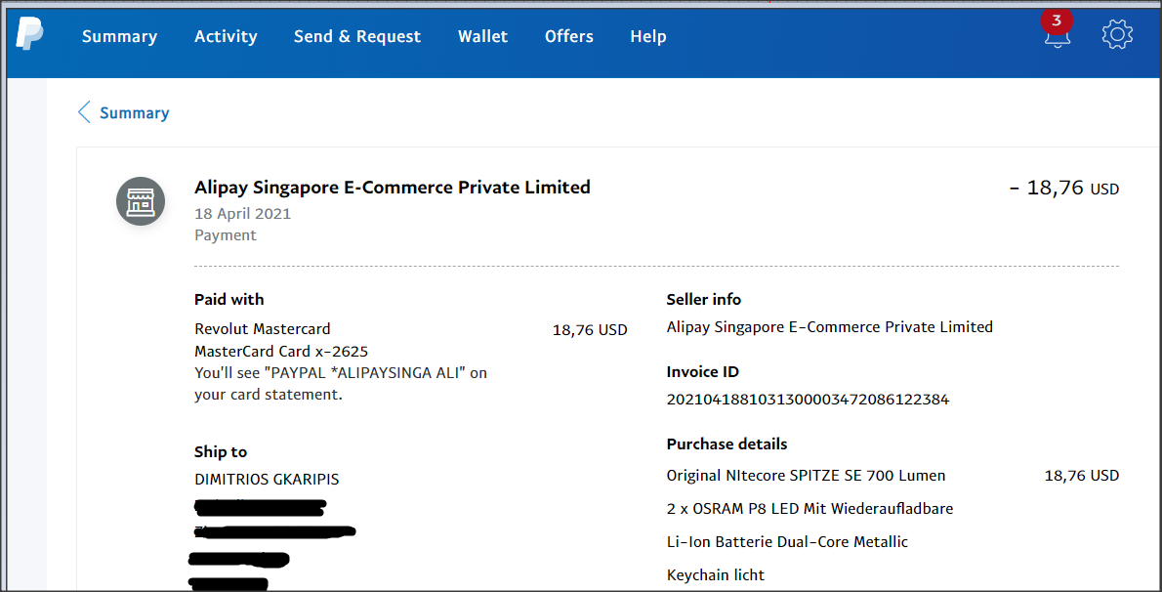1162x592 pixels.
Task: Click the Alipay Singapore E-Commerce transaction title
Action: tap(392, 187)
